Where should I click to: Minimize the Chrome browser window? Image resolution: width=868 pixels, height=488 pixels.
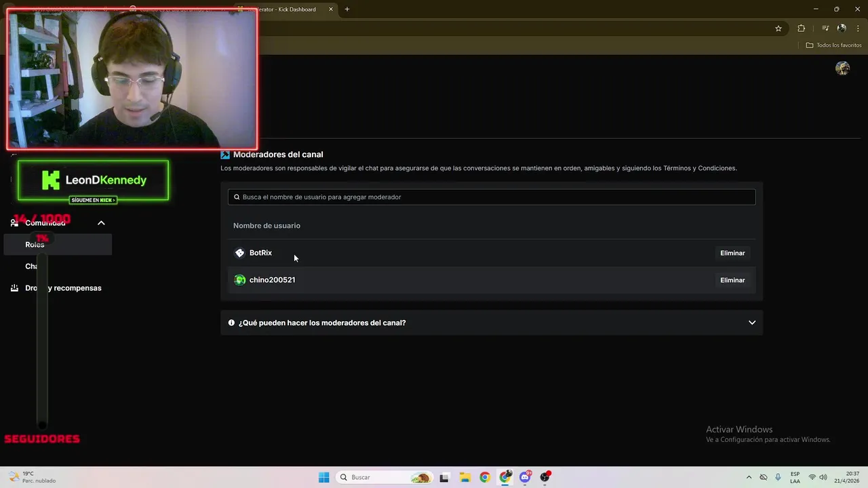(816, 9)
